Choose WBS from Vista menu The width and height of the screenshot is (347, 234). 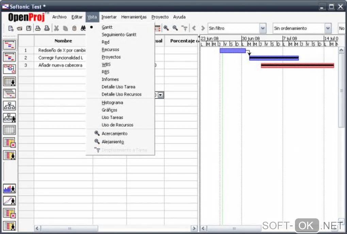[120, 64]
